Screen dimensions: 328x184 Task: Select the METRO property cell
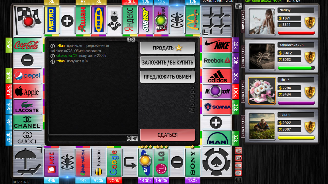pyautogui.click(x=52, y=20)
